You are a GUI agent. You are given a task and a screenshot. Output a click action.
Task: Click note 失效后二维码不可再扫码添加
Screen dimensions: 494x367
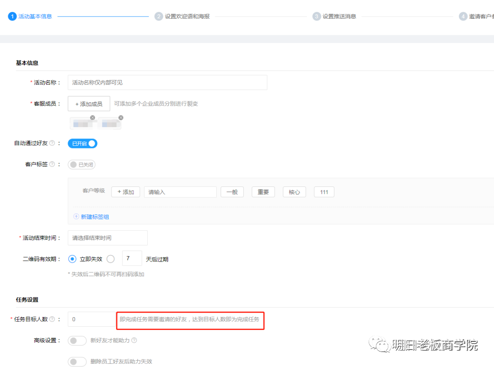(x=106, y=274)
